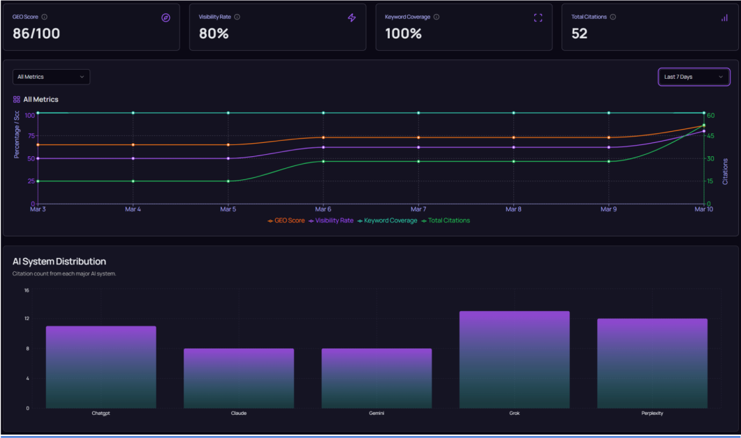Toggle the Visibility Rate legend series
Image resolution: width=741 pixels, height=438 pixels.
331,220
